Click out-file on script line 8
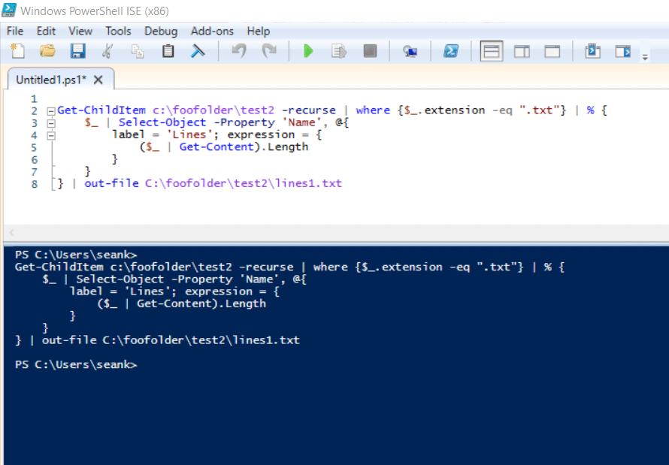The image size is (669, 465). coord(111,183)
